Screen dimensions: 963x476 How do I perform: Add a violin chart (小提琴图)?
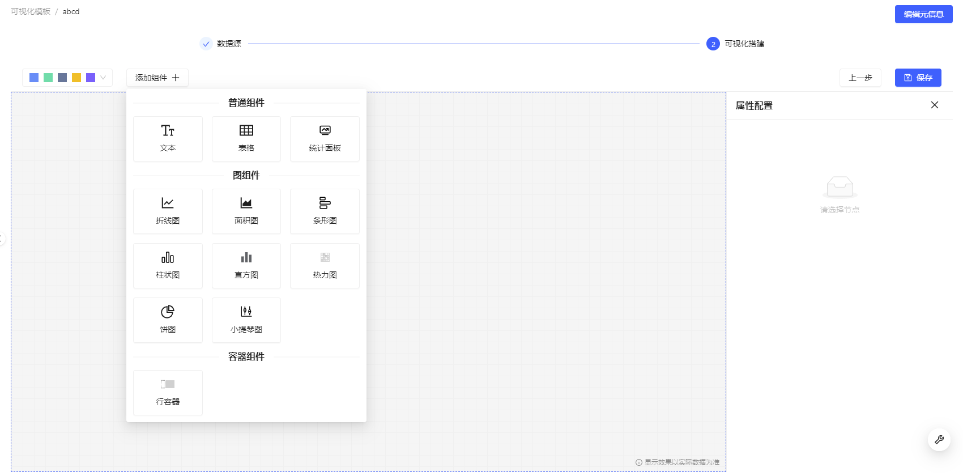[246, 320]
